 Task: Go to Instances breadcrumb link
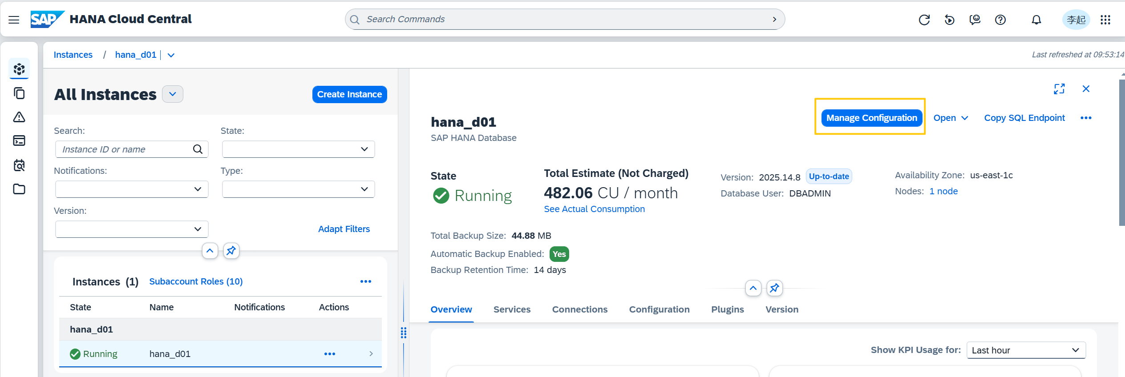click(73, 55)
